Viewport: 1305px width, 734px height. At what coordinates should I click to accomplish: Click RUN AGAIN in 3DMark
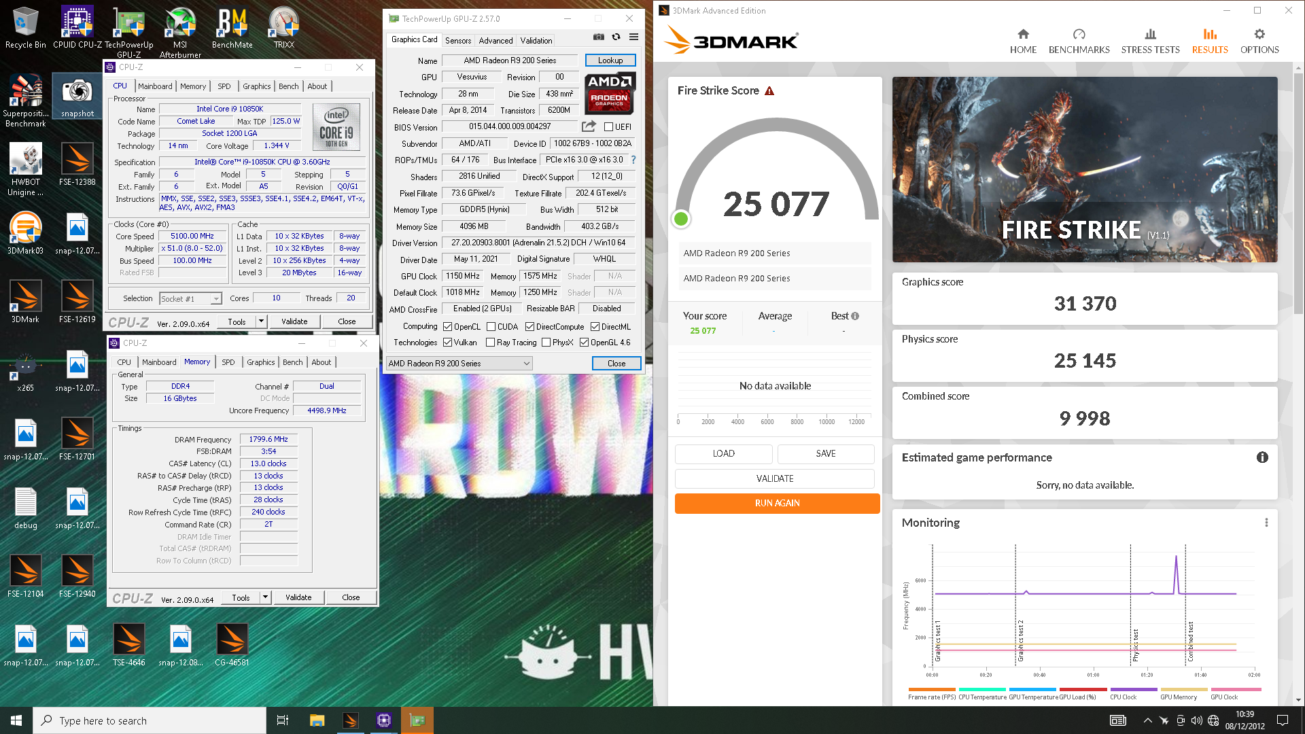[777, 504]
